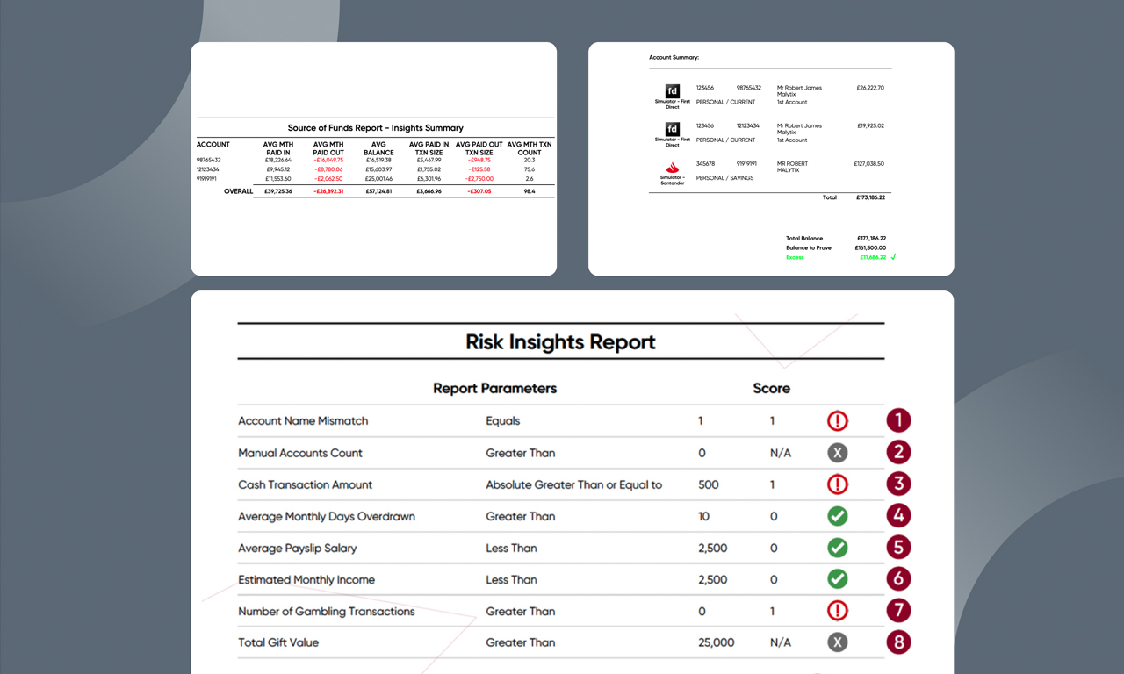Click the green check for Average Payslip Salary

pyautogui.click(x=837, y=548)
